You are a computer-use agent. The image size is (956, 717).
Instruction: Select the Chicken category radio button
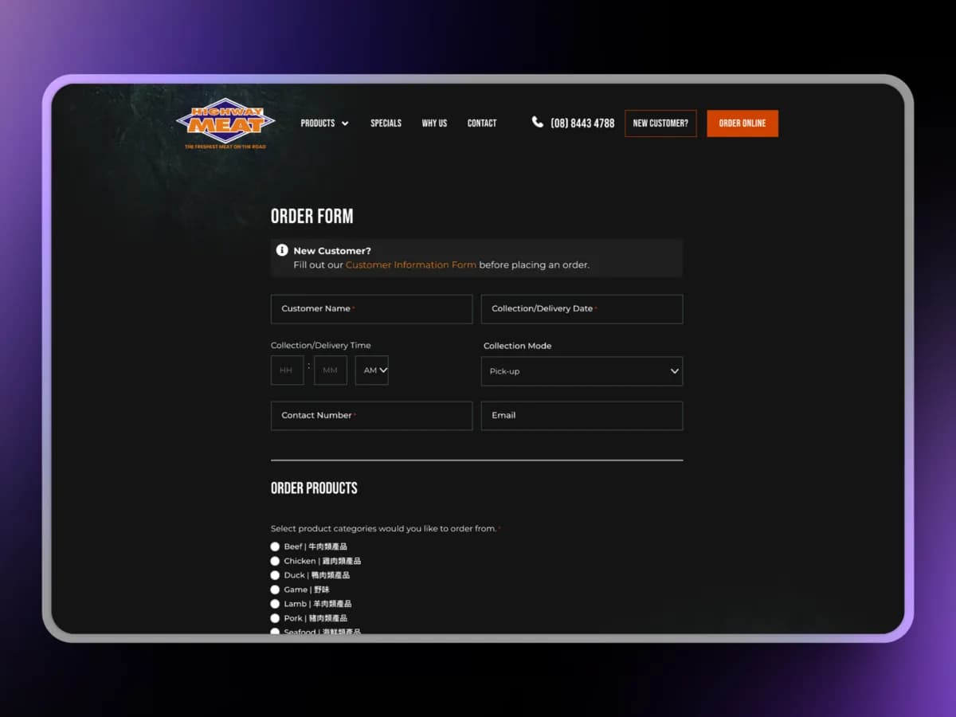(x=275, y=561)
